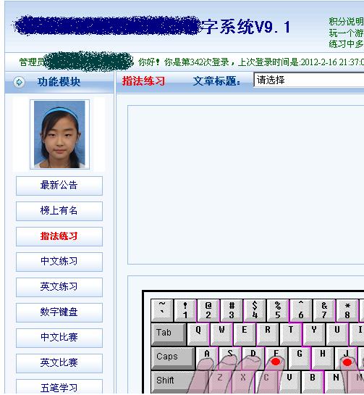Open the 英文比赛 competition
Image resolution: width=364 pixels, height=395 pixels.
pyautogui.click(x=59, y=363)
